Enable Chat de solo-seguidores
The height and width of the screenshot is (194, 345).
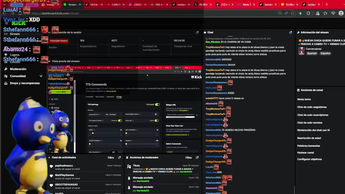(312, 107)
